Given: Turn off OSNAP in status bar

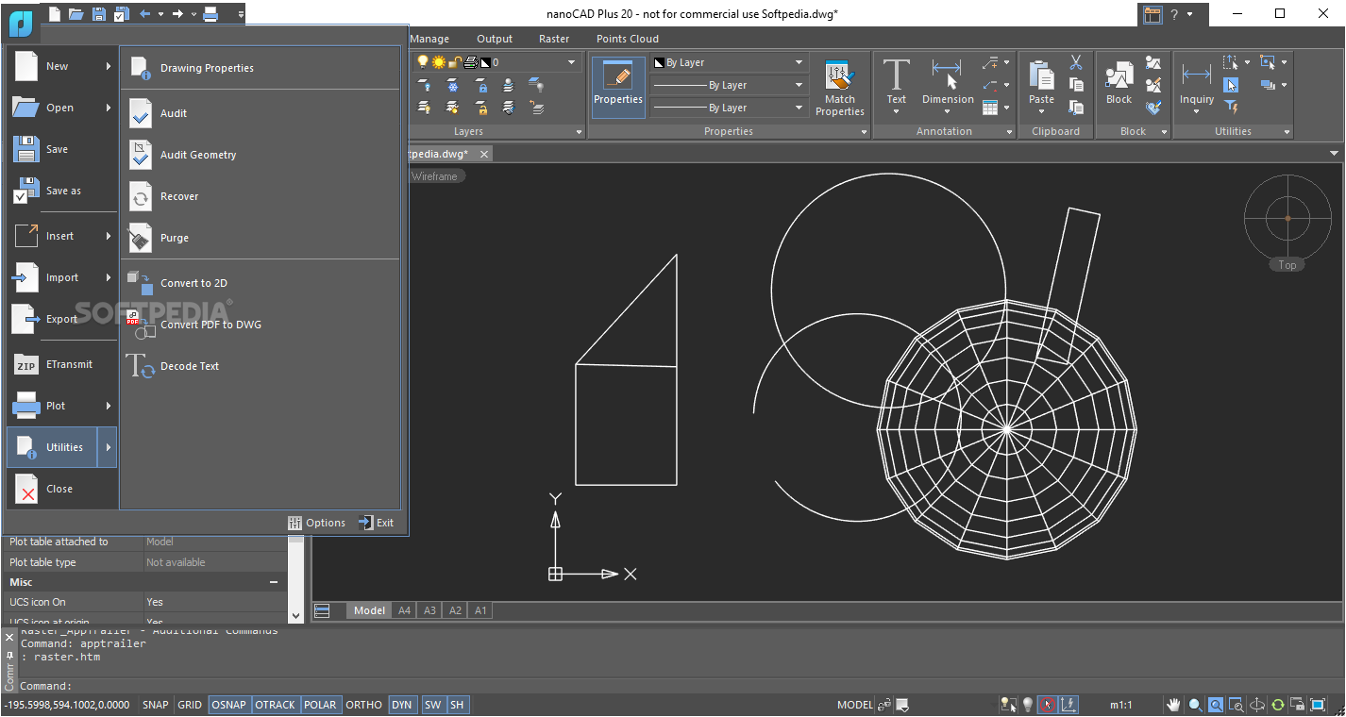Looking at the screenshot, I should coord(228,705).
